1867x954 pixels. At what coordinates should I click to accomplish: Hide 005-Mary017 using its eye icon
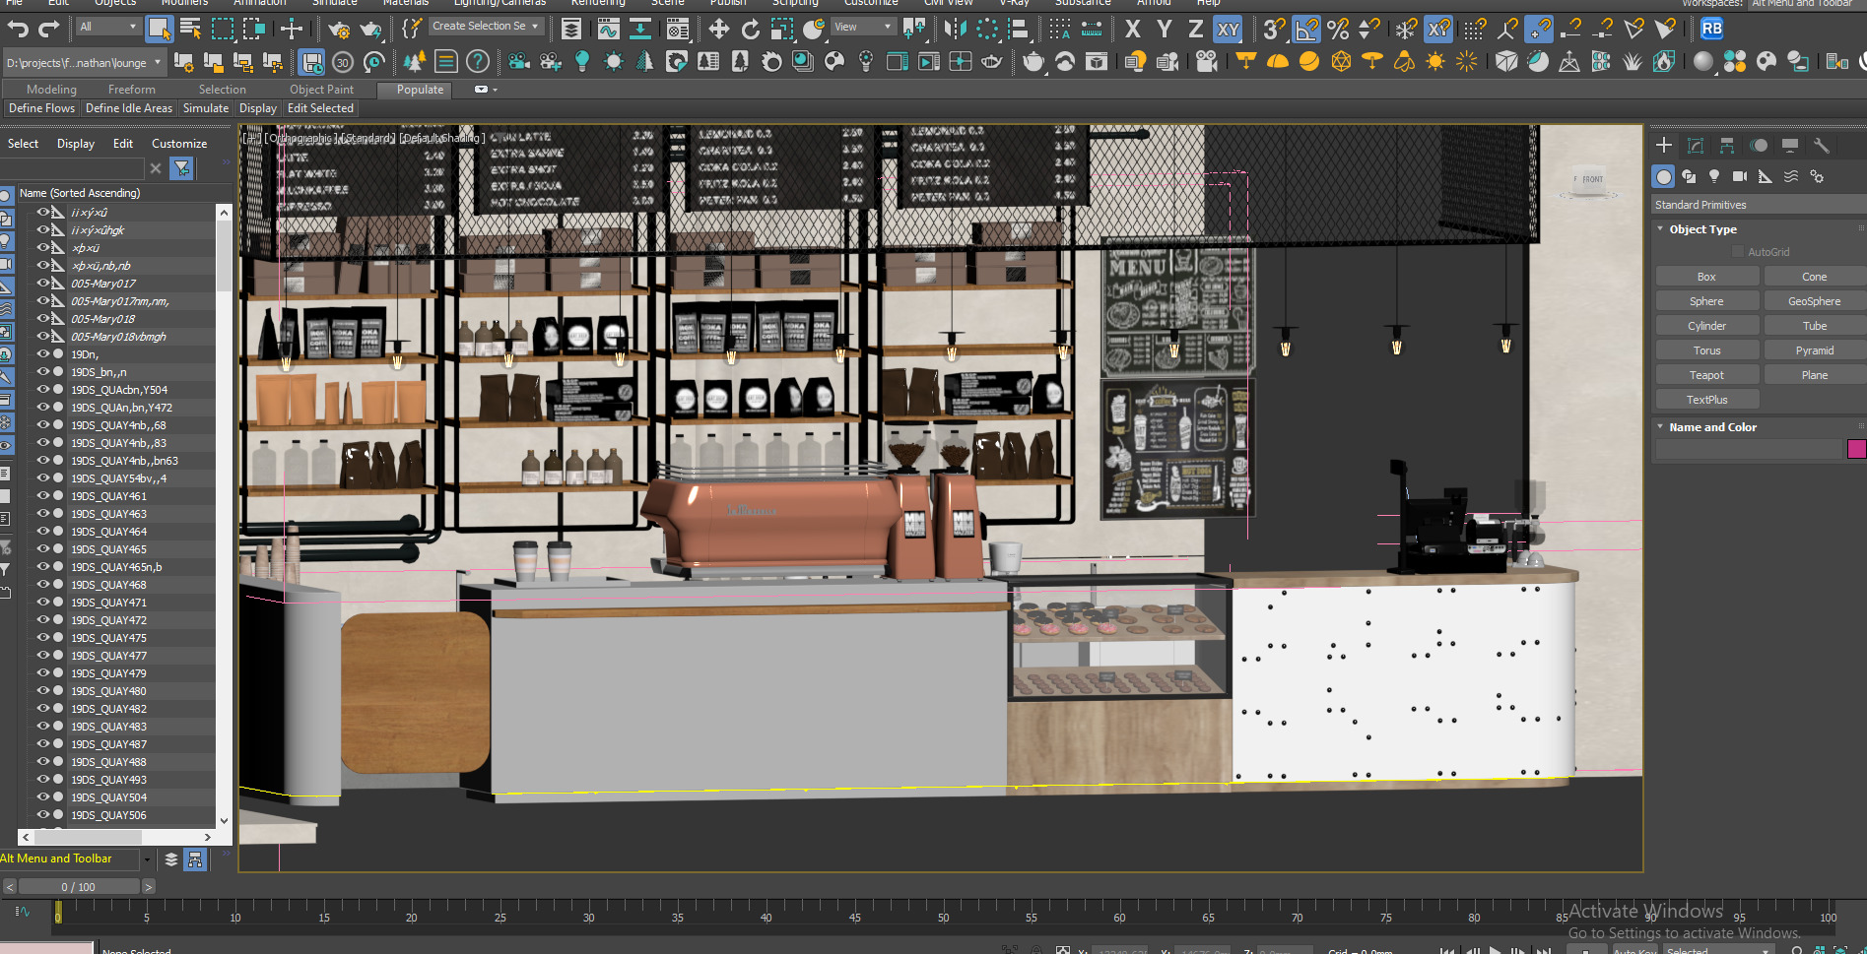tap(42, 284)
